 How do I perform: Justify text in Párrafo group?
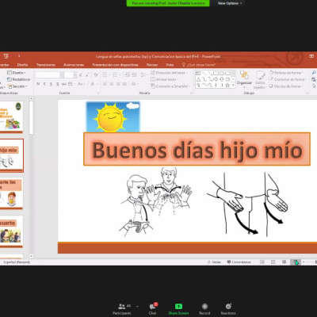coord(124,84)
